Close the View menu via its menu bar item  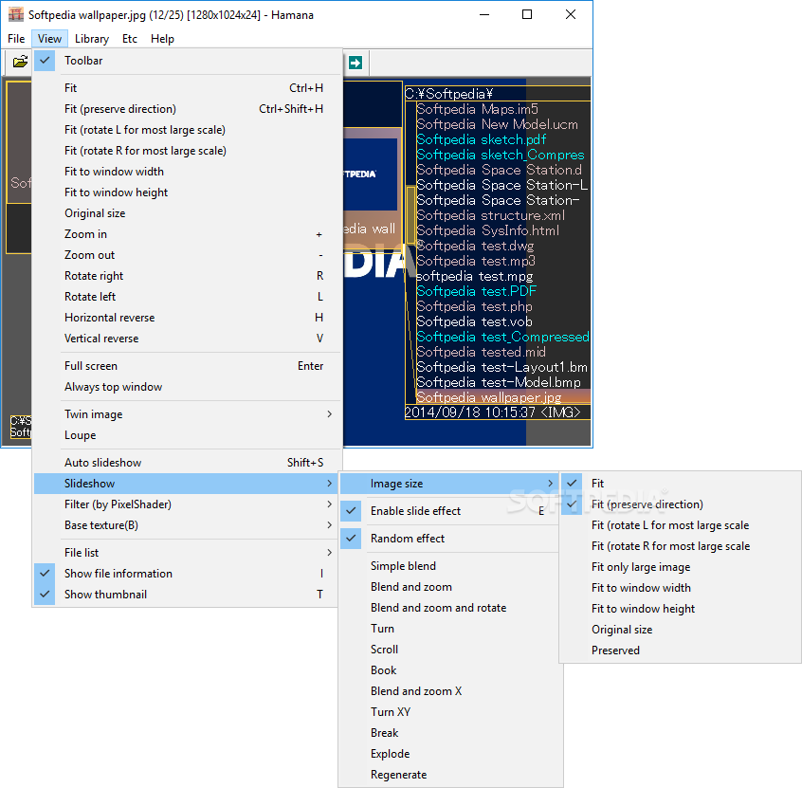pos(49,39)
